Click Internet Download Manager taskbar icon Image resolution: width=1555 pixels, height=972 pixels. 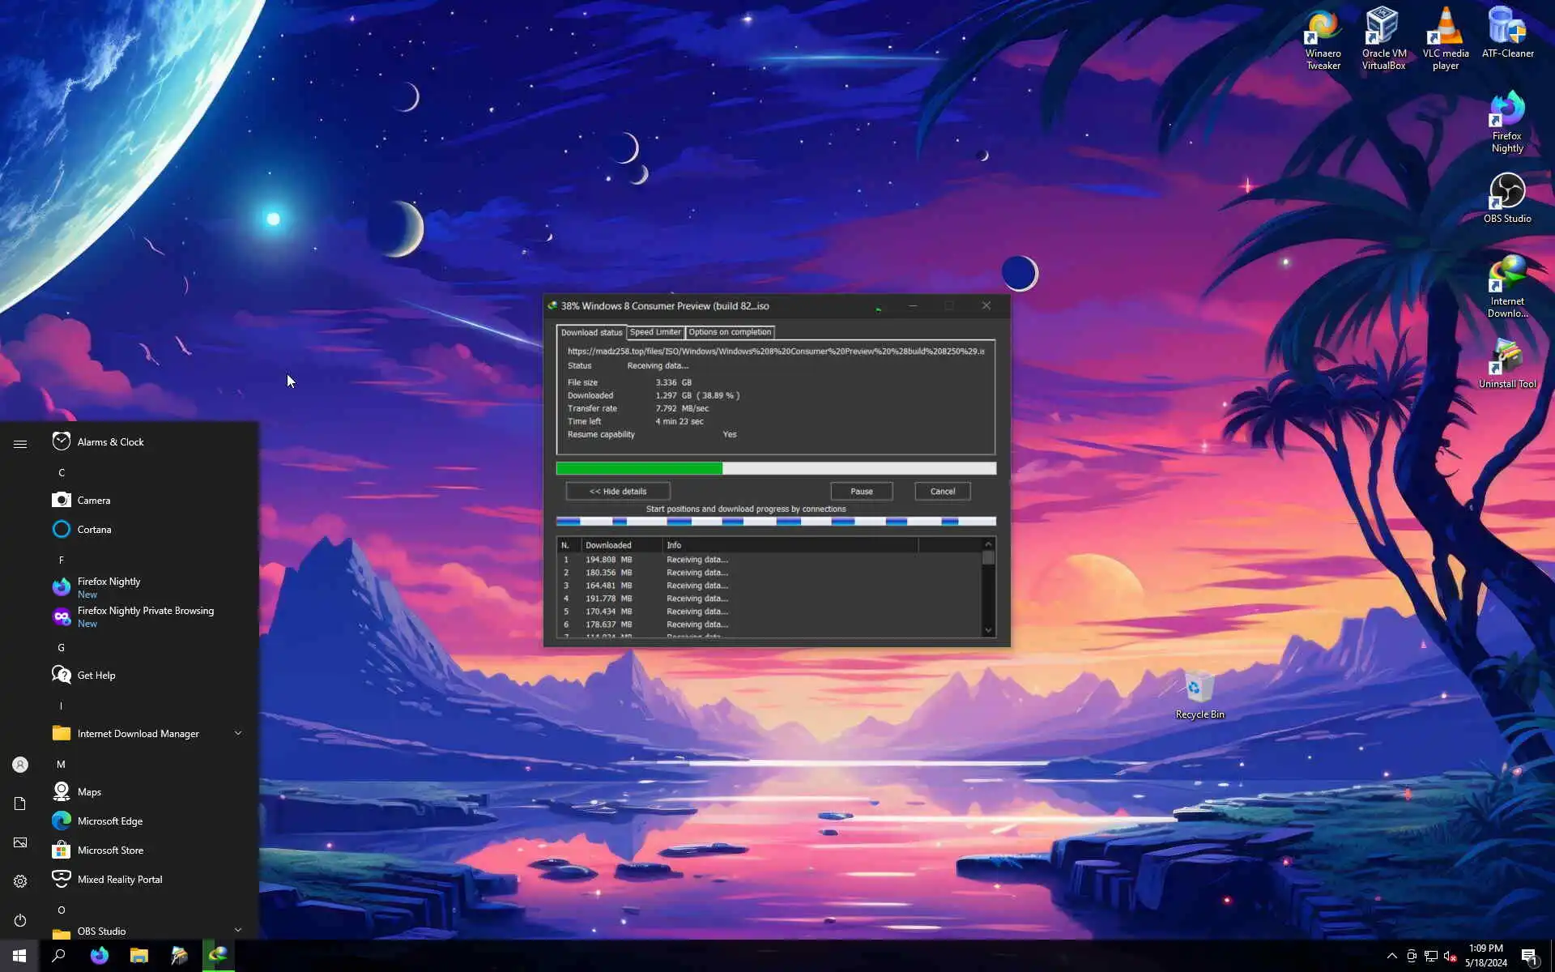click(x=218, y=955)
